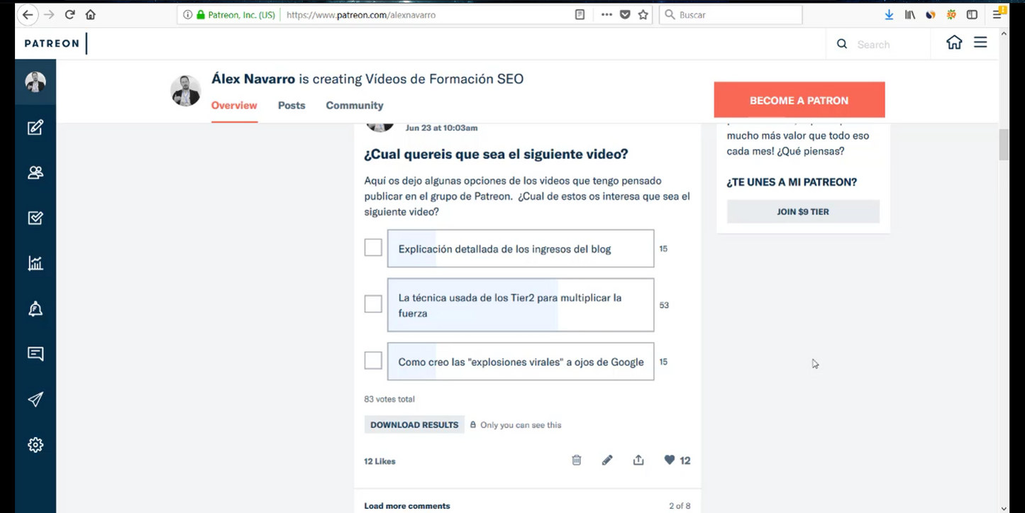The width and height of the screenshot is (1025, 513).
Task: Click the JOIN $9 TIER button
Action: (x=802, y=211)
